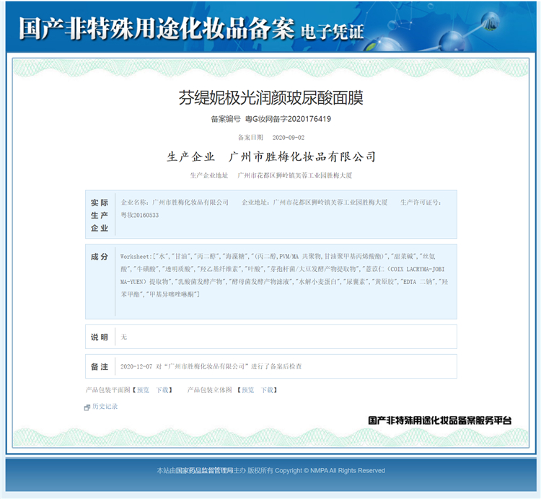The width and height of the screenshot is (541, 499).
Task: Click the 说明 value 无
Action: [123, 337]
